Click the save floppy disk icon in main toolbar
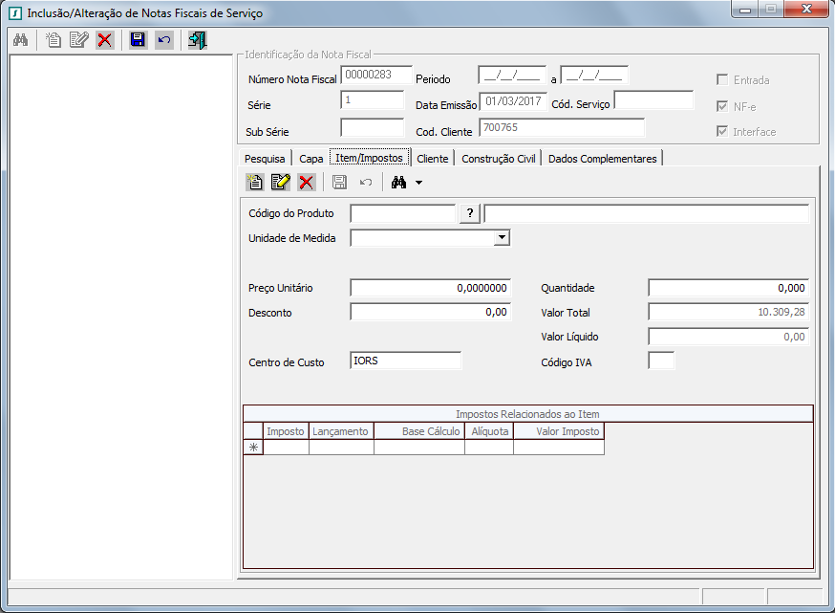Image resolution: width=835 pixels, height=613 pixels. [138, 40]
